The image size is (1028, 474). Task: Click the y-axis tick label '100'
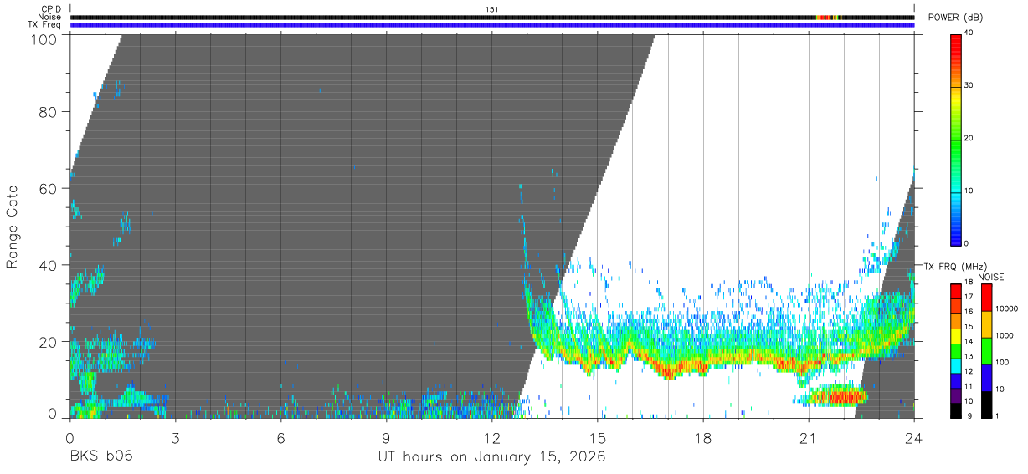[44, 38]
